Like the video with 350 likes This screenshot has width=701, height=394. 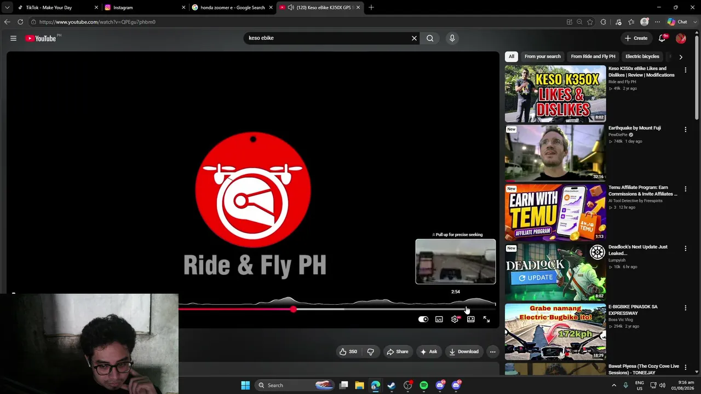coord(348,352)
